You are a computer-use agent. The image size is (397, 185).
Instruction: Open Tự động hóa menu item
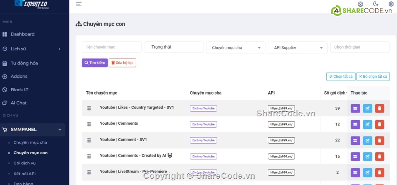click(x=24, y=63)
